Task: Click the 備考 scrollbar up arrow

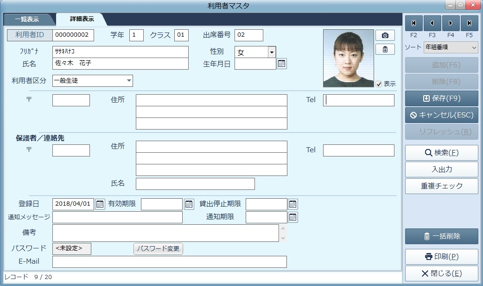Action: pos(283,228)
